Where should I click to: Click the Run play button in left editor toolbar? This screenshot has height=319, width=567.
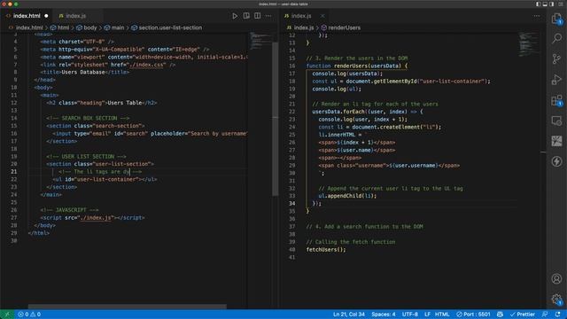[x=235, y=16]
